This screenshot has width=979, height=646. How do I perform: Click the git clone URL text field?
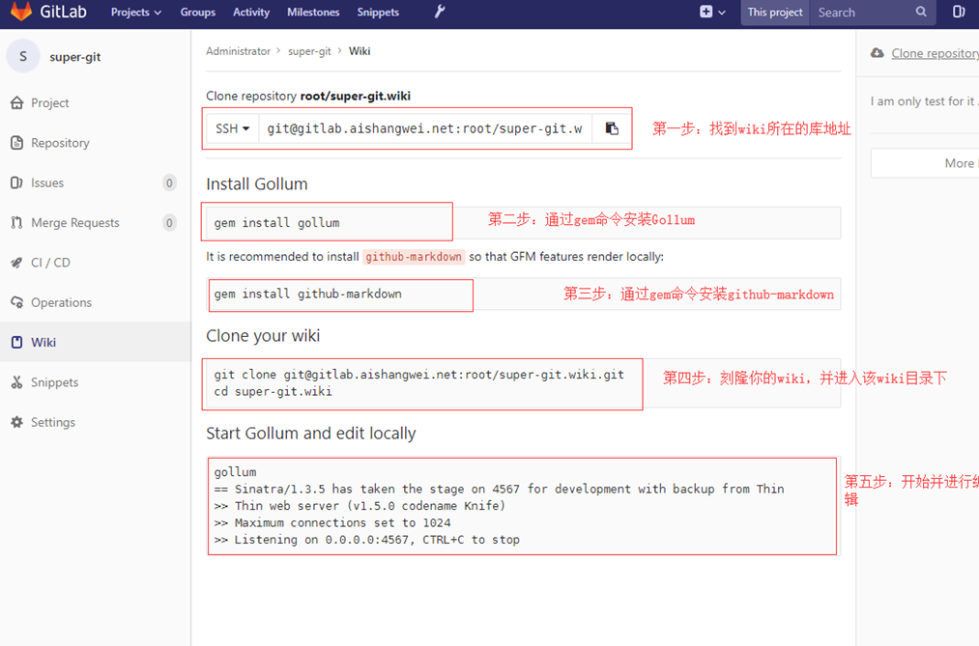425,128
